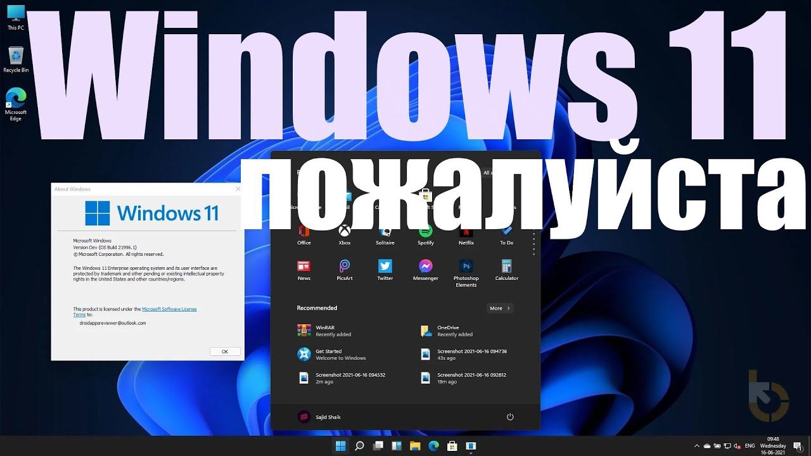Open the notification center icon
Screen dimensions: 811x456
tap(797, 446)
